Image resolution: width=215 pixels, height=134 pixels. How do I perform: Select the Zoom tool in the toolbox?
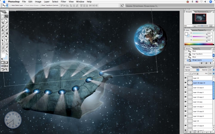(x=6, y=51)
